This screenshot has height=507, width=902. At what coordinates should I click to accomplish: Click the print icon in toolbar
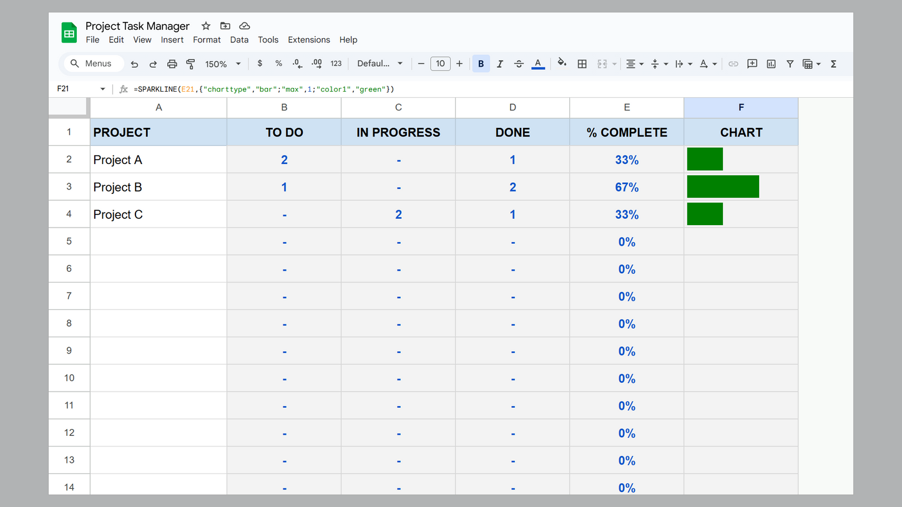[x=172, y=64]
